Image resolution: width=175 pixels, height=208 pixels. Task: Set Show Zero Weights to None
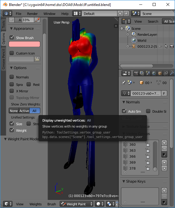[x=14, y=111]
